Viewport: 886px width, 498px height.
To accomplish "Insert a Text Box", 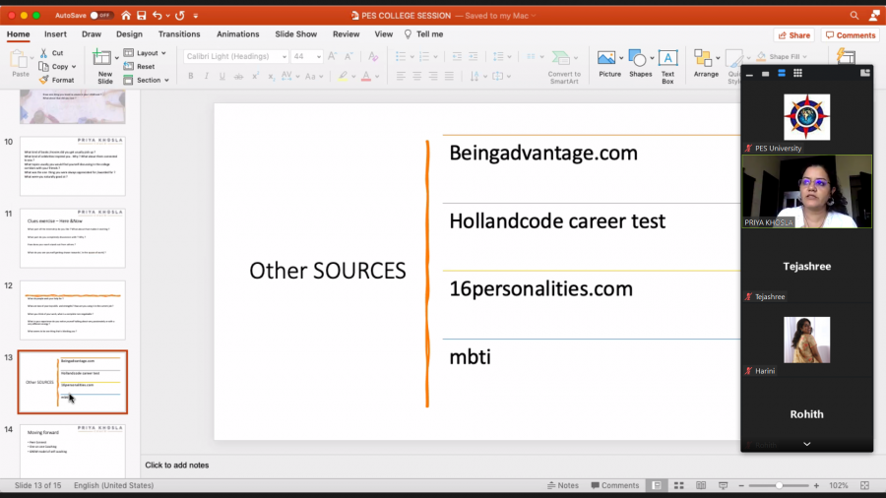I will coord(667,65).
